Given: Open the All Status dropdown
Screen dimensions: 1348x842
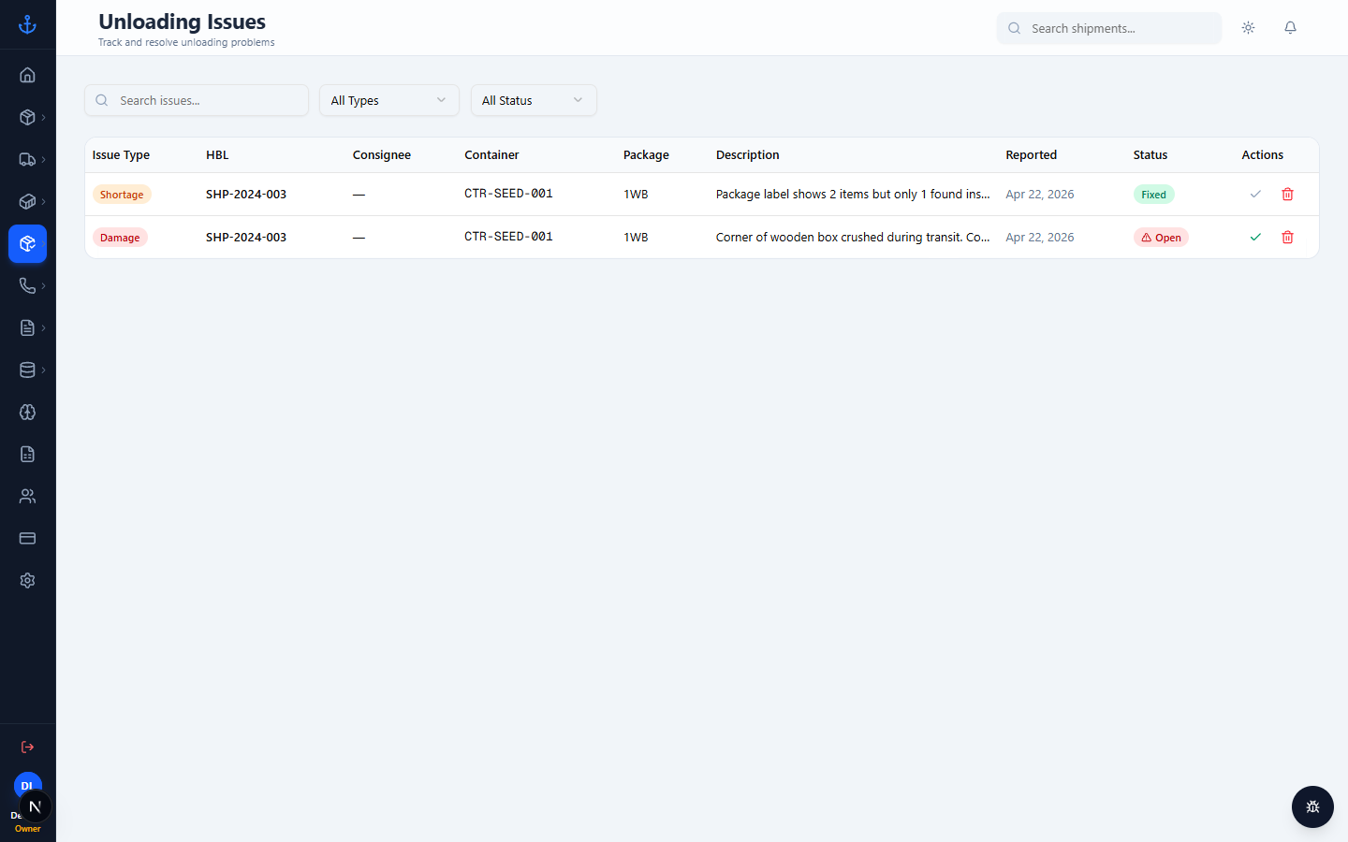Looking at the screenshot, I should (x=534, y=100).
